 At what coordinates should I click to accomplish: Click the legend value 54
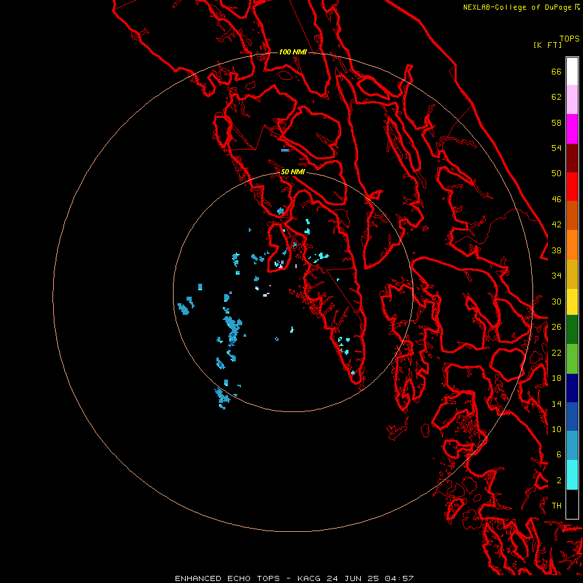(x=556, y=148)
